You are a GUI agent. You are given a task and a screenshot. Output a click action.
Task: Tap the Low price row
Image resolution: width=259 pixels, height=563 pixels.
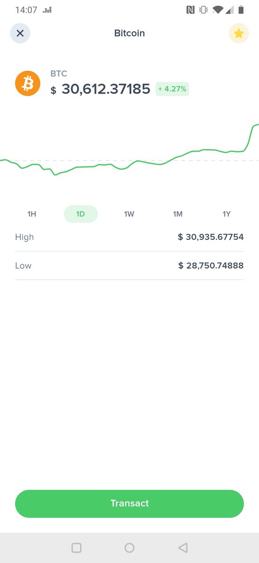point(129,266)
